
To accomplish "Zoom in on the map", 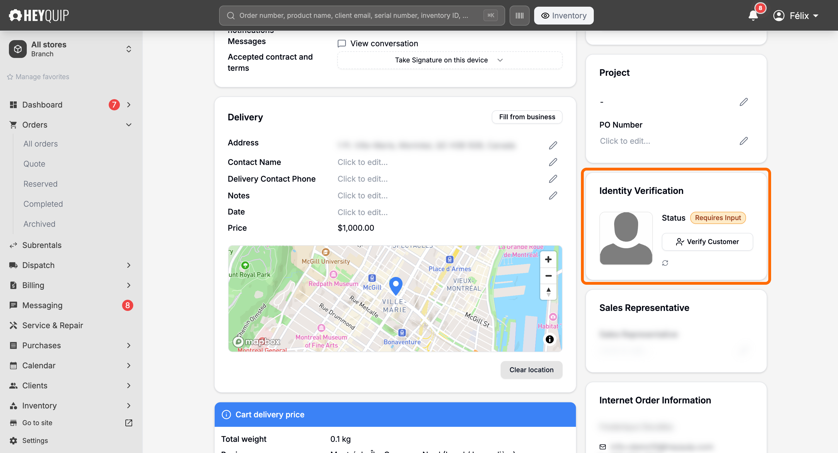I will [548, 259].
